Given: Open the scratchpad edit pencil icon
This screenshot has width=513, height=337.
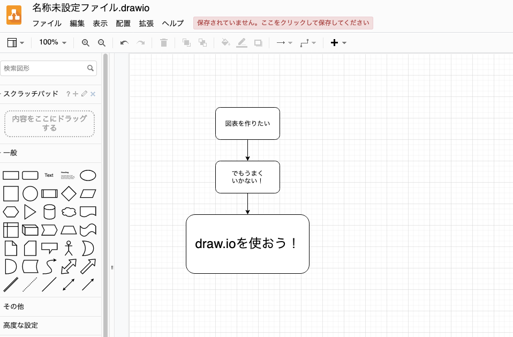Looking at the screenshot, I should point(84,94).
